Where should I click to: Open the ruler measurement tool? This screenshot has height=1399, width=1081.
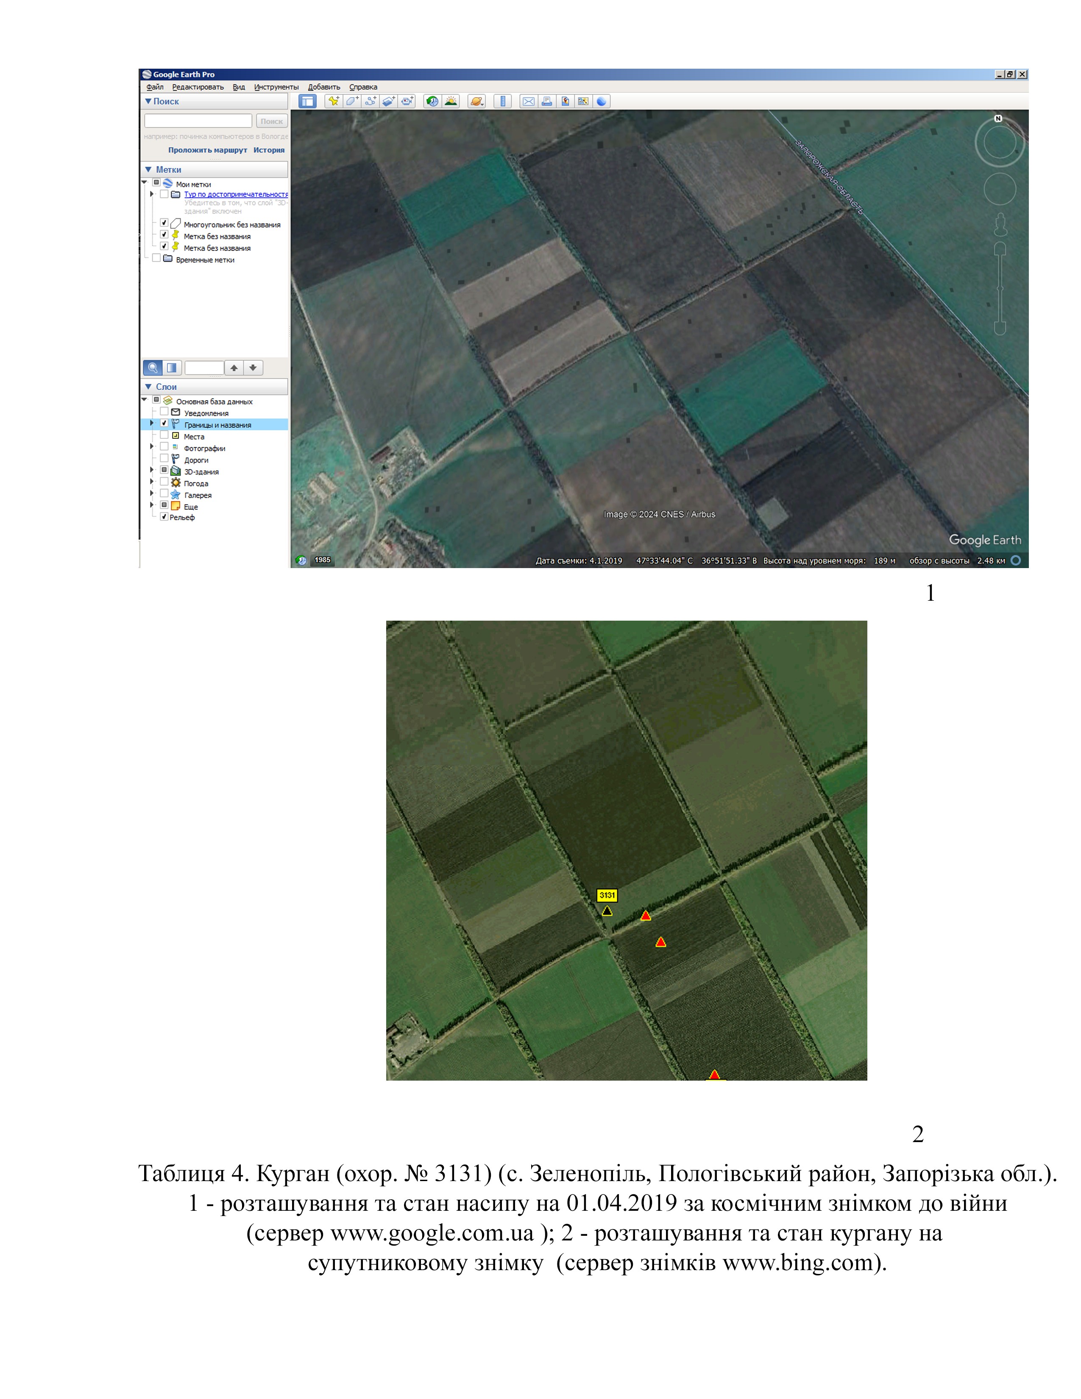coord(503,101)
